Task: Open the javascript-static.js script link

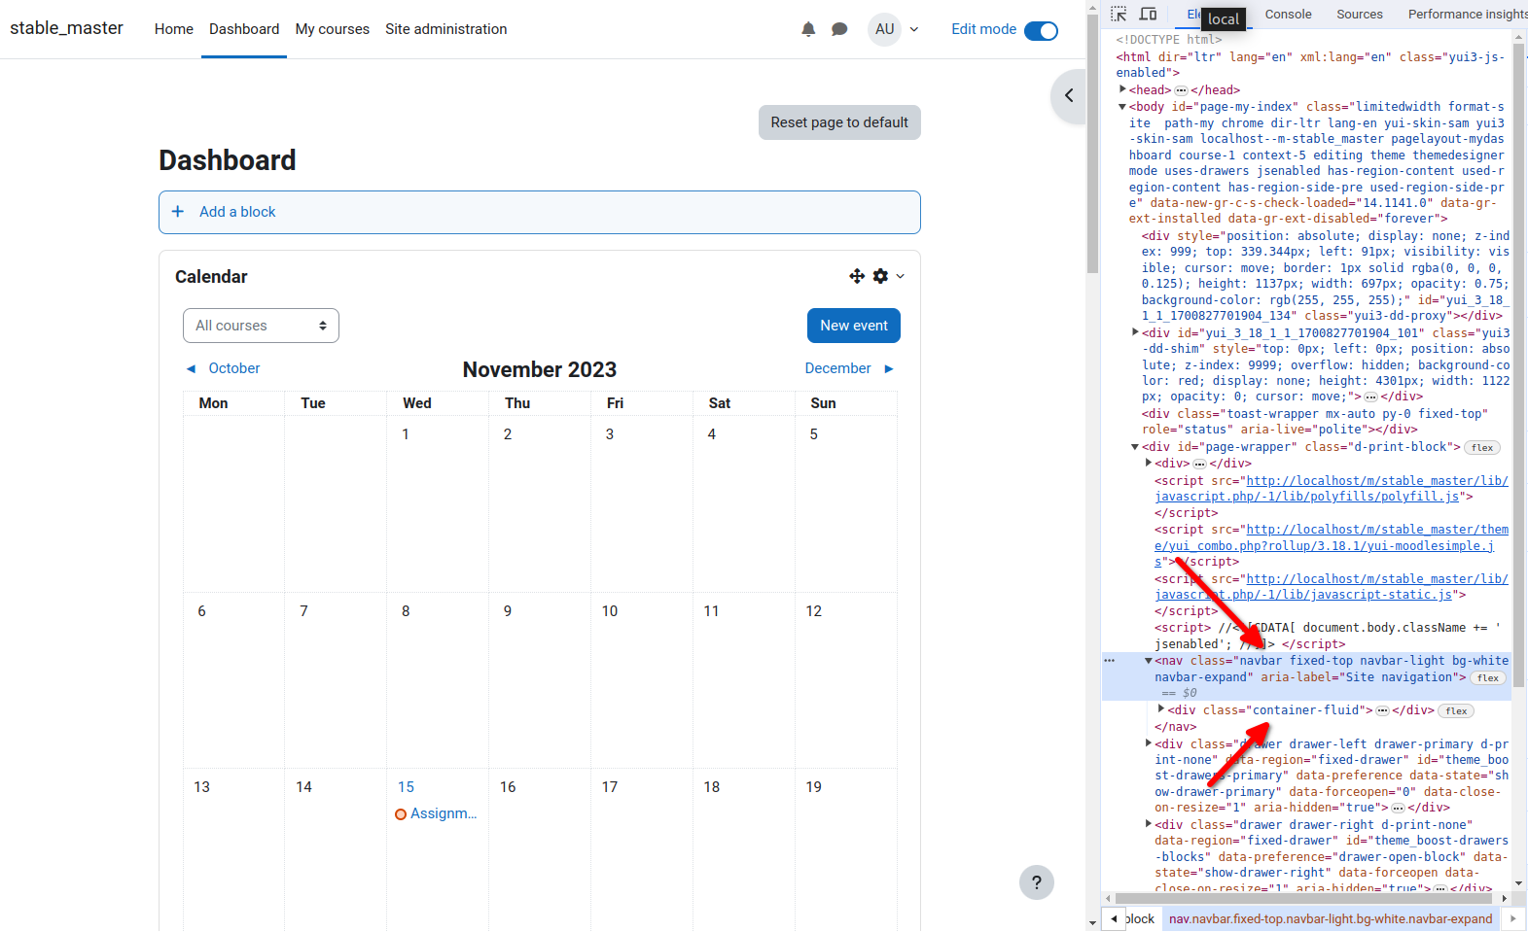Action: 1331,587
